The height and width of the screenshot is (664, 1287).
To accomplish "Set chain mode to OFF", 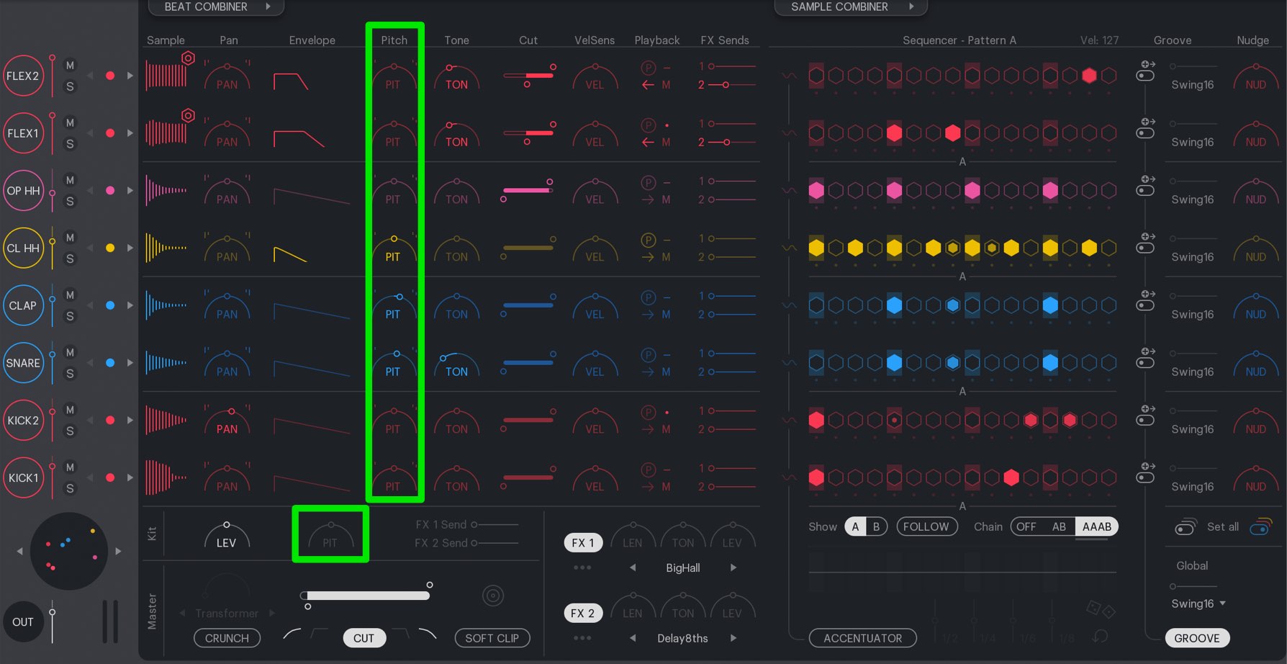I will point(1026,526).
